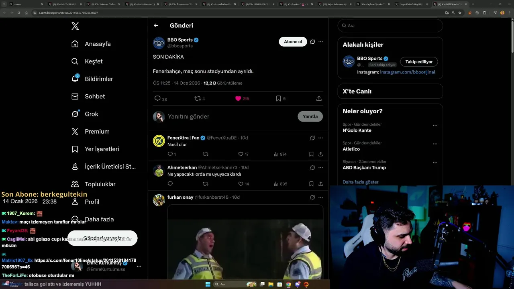Like Ahmetserkan's comment with 14 likes
514x289 pixels.
[x=241, y=184]
